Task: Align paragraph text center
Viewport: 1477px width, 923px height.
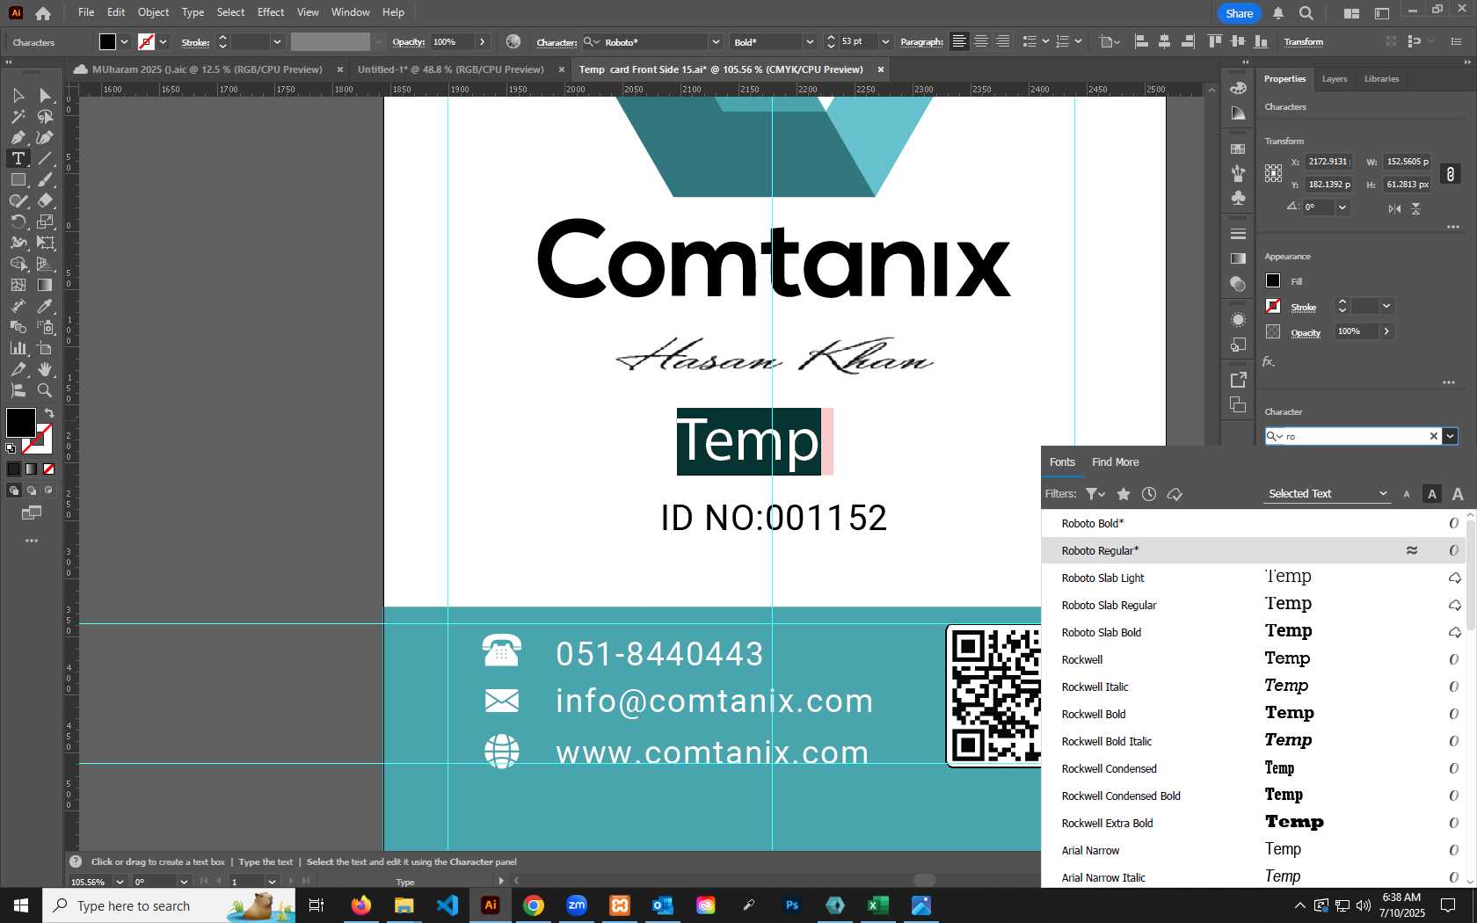Action: (981, 41)
